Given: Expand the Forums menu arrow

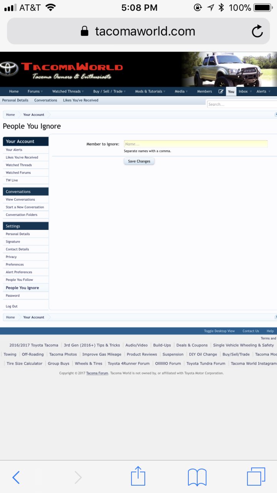Looking at the screenshot, I should pyautogui.click(x=42, y=92).
